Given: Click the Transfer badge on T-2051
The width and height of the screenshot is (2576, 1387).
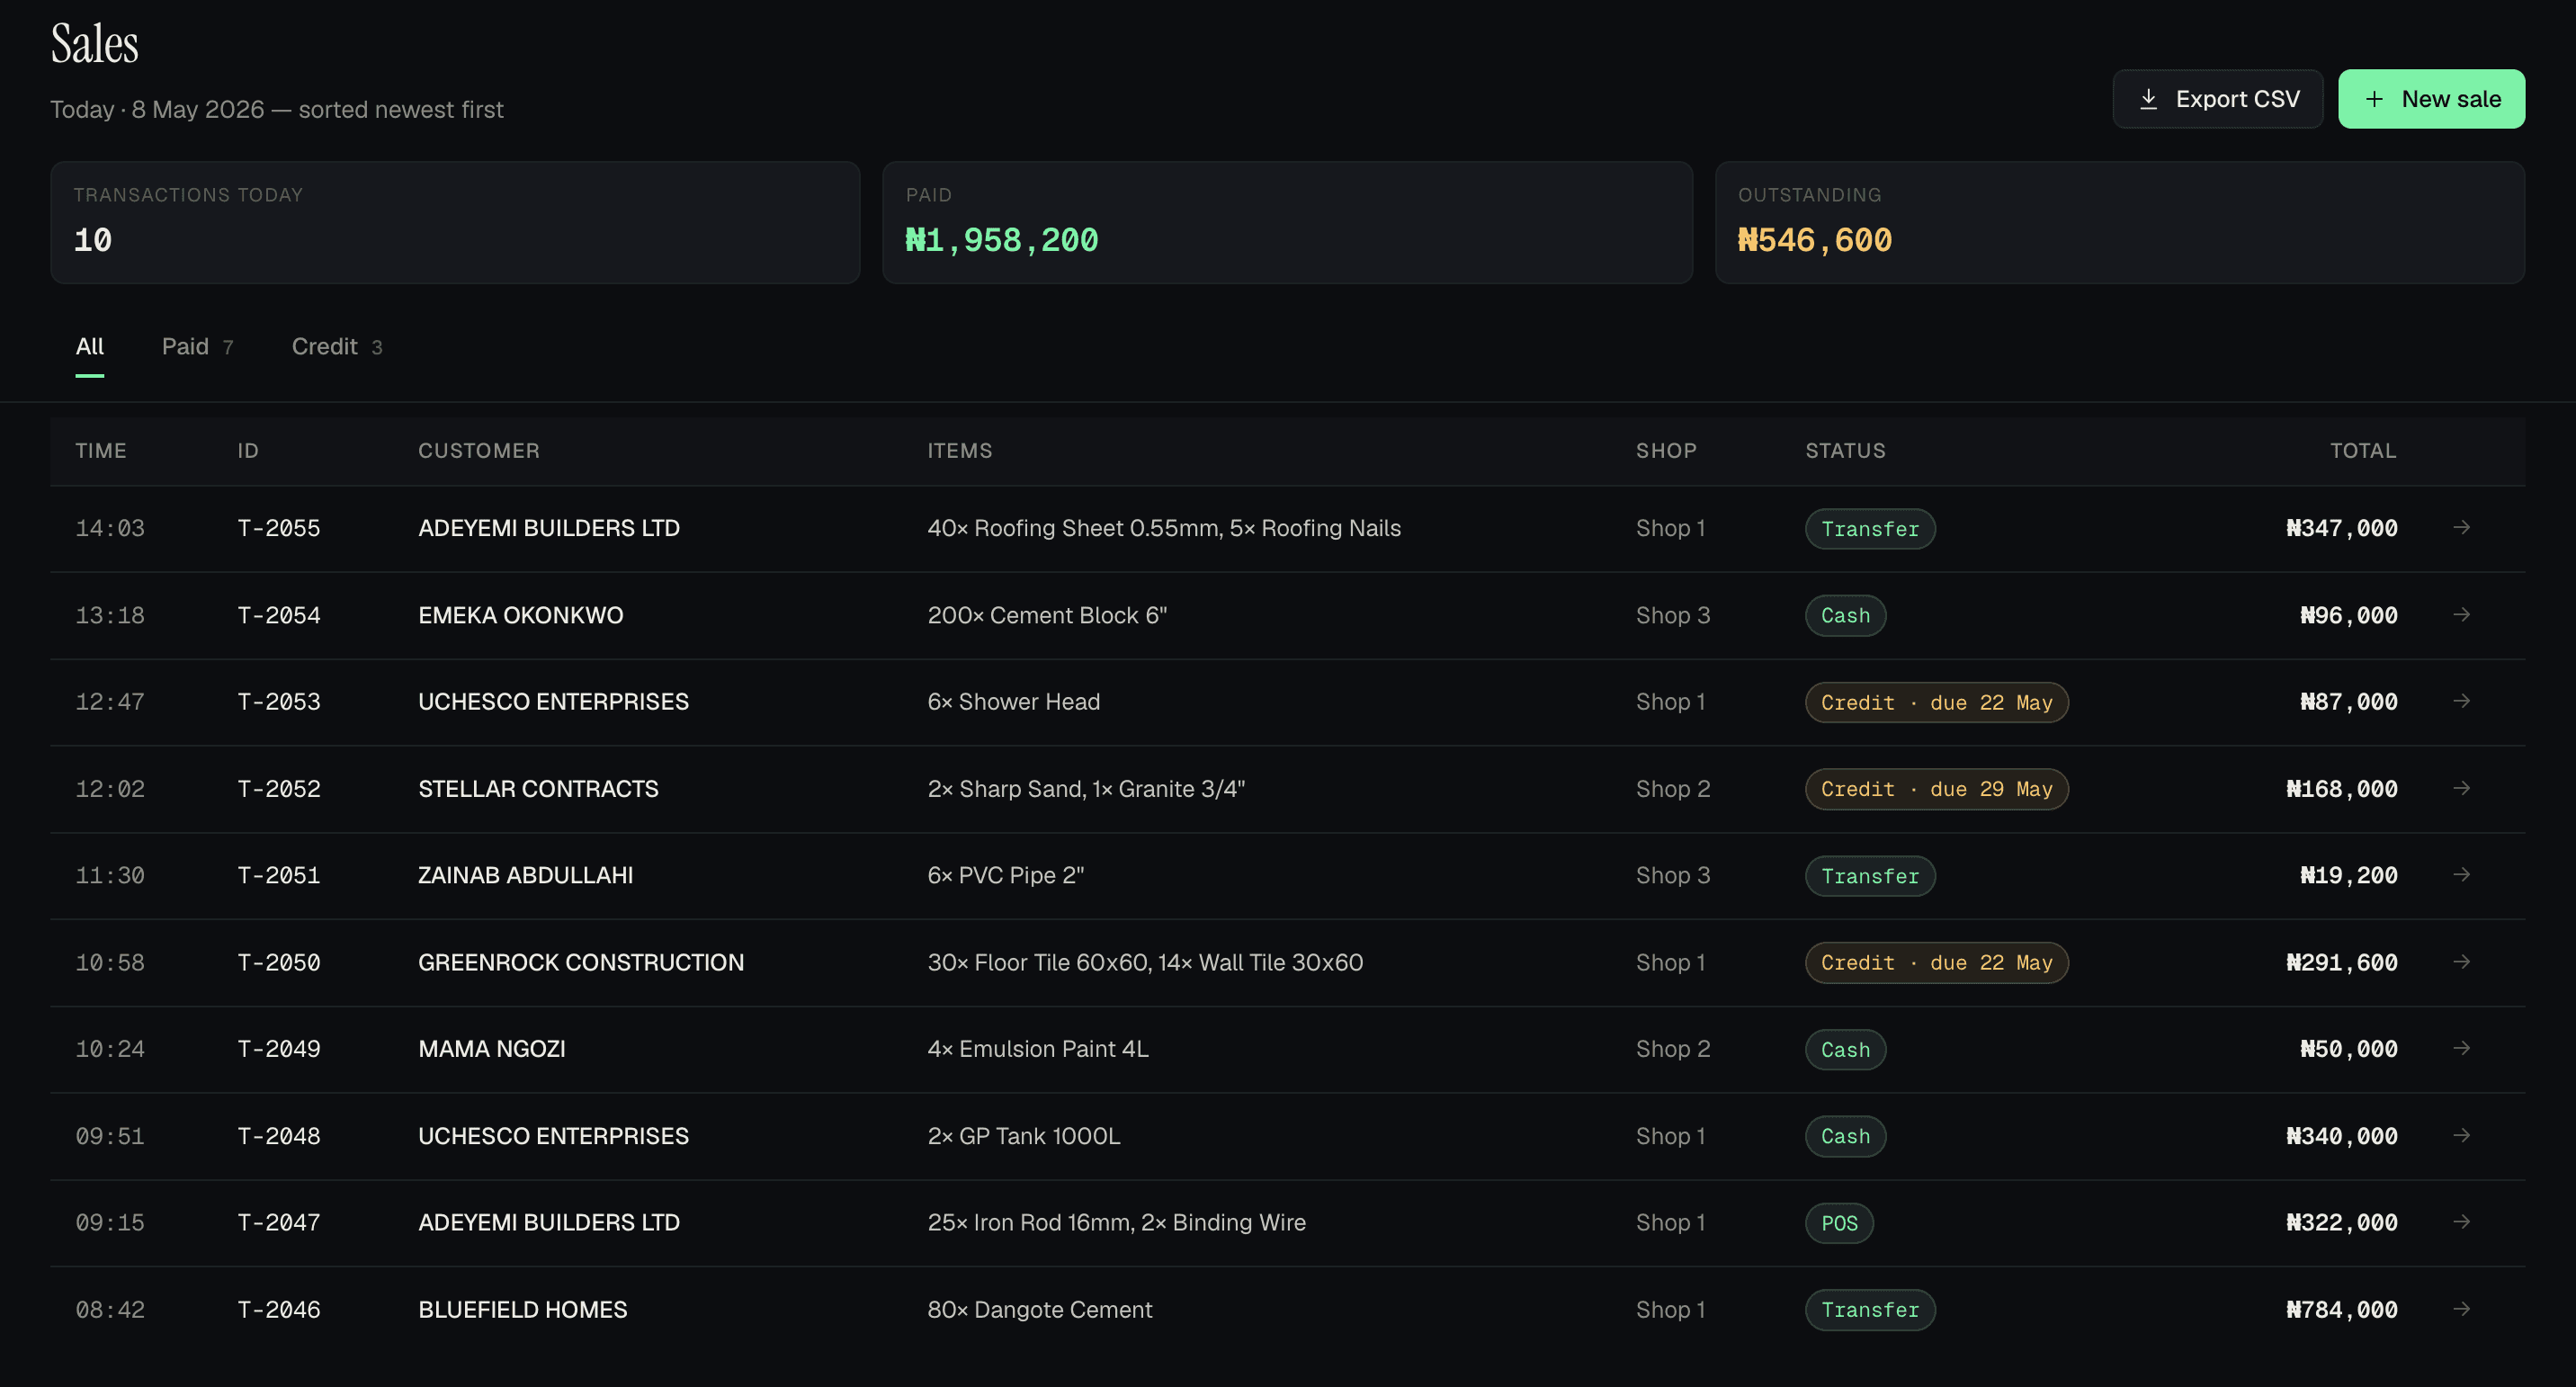Looking at the screenshot, I should tap(1870, 876).
